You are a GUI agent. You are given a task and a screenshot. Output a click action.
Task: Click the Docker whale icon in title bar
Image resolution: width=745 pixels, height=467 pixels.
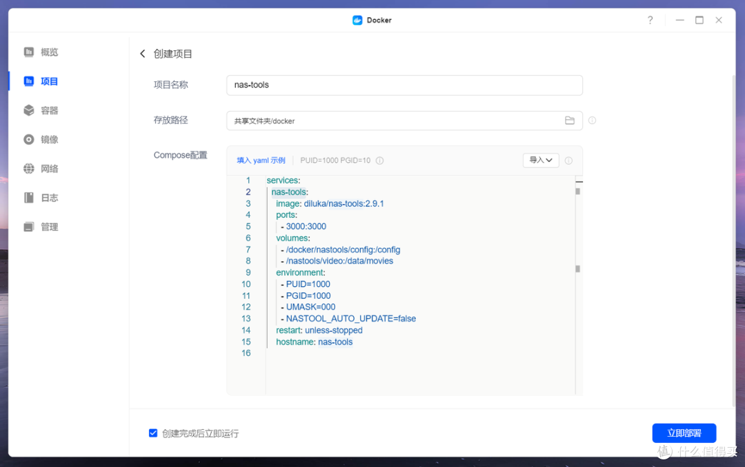pyautogui.click(x=357, y=20)
